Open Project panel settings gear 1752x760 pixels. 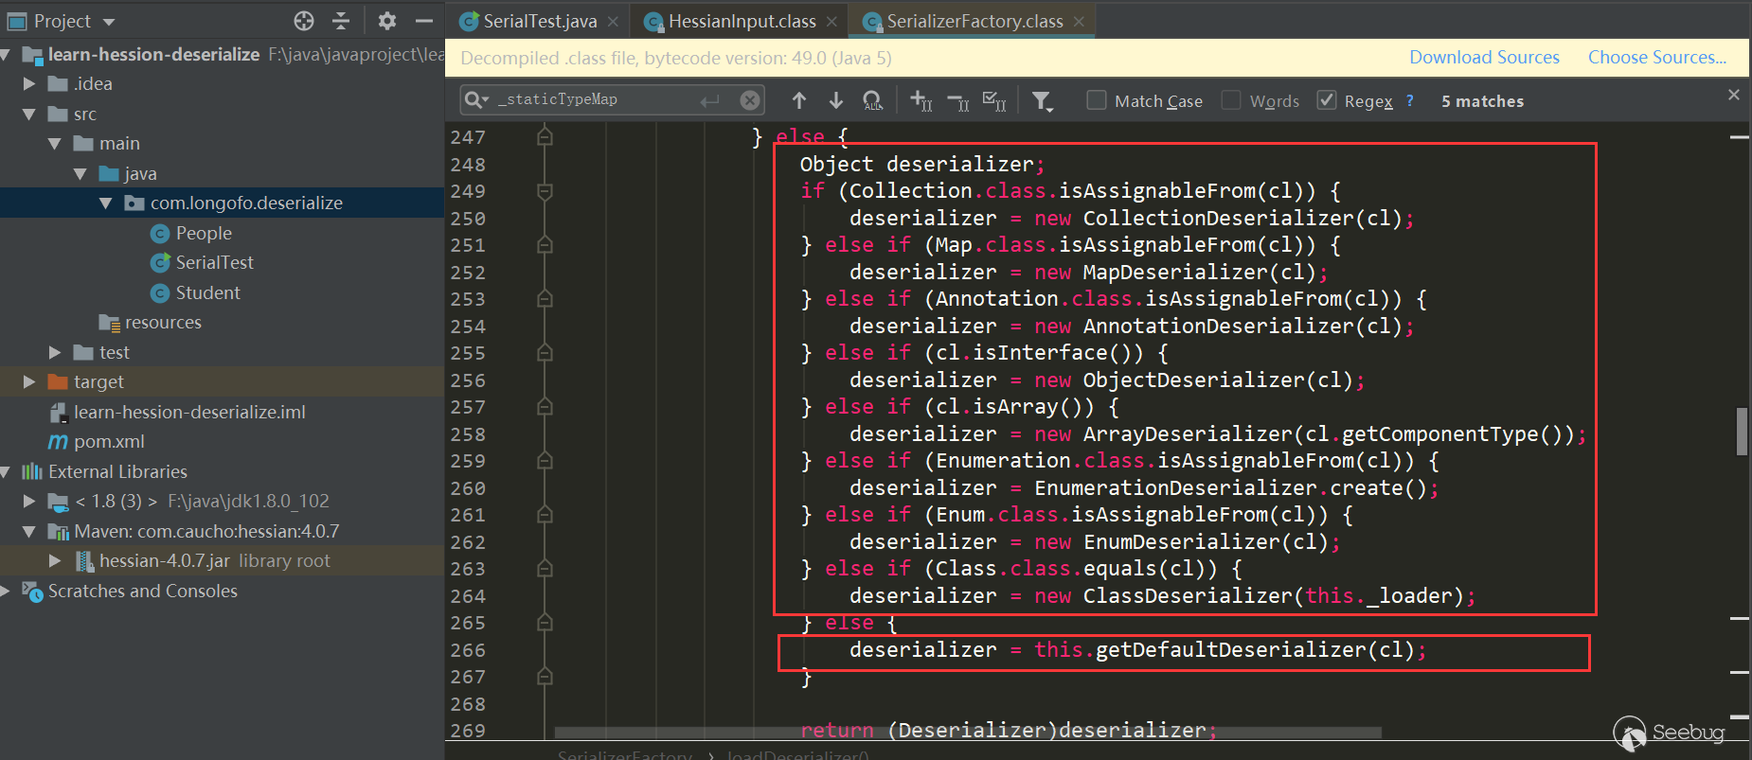tap(386, 21)
